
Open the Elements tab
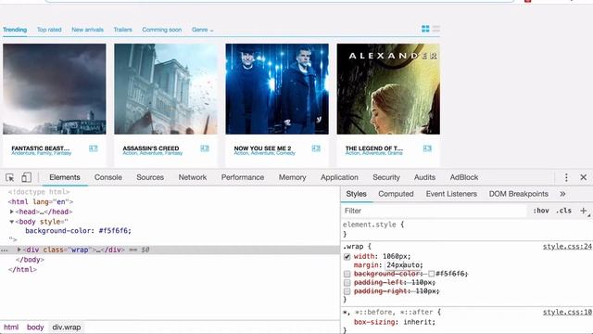(x=65, y=177)
